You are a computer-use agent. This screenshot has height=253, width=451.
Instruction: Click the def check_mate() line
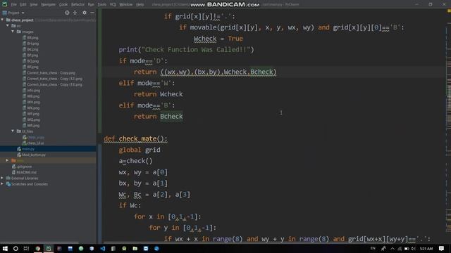tap(135, 139)
